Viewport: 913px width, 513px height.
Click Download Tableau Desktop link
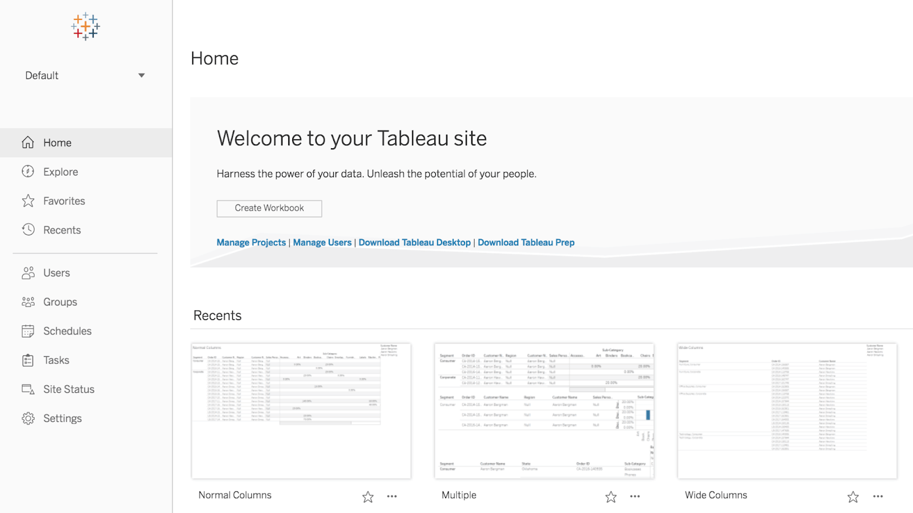point(415,242)
